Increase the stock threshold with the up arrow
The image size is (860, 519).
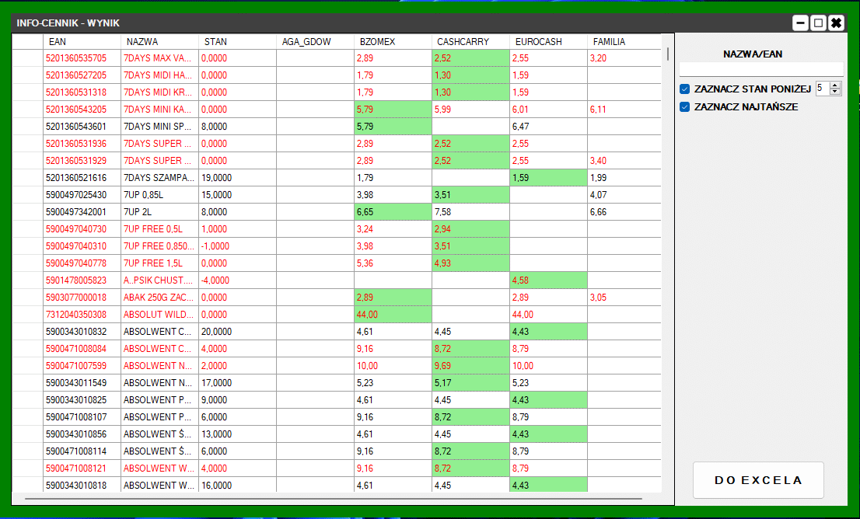(835, 85)
